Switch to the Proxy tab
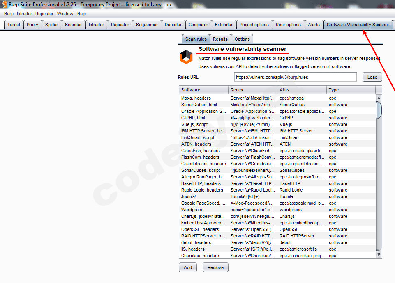Image resolution: width=395 pixels, height=283 pixels. point(32,25)
